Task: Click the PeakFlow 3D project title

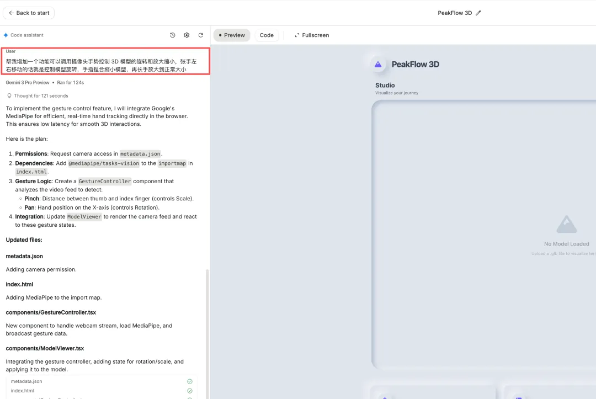Action: coord(454,13)
